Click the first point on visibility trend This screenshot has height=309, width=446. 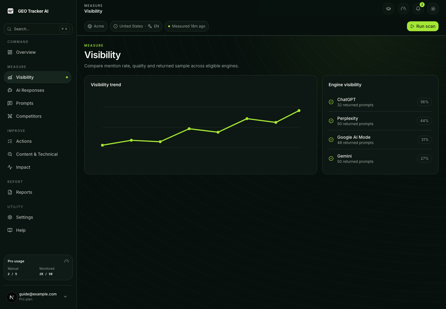pos(103,145)
